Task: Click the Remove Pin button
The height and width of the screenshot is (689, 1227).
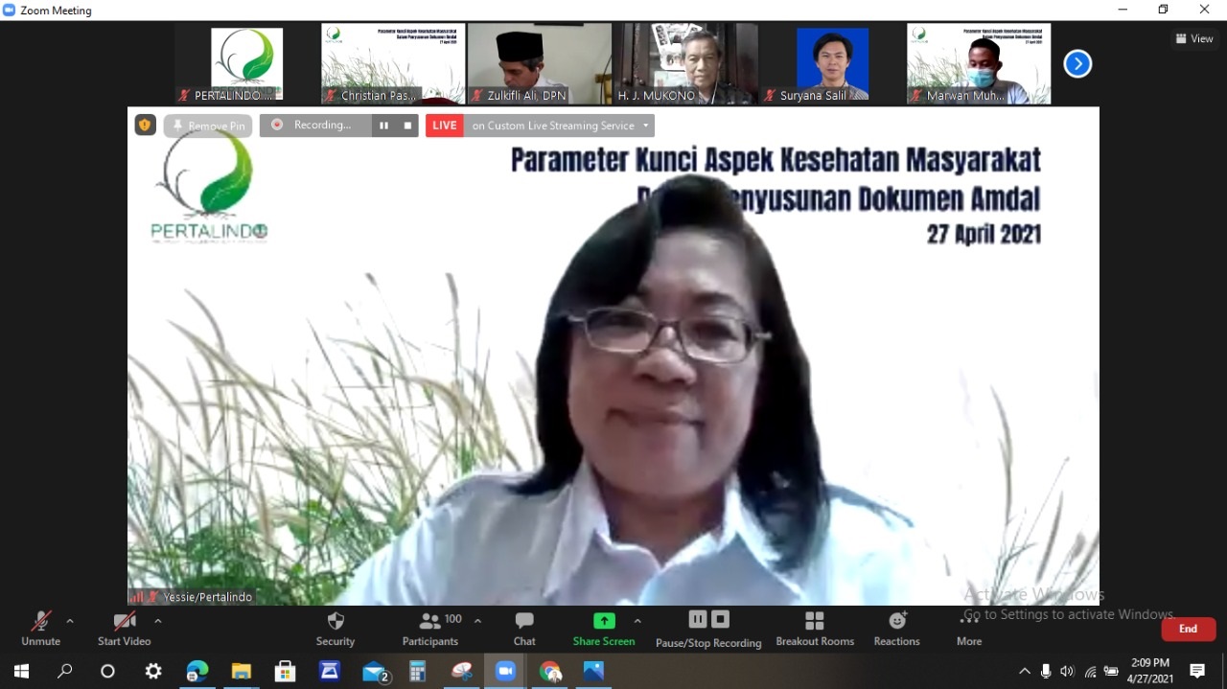Action: 208,126
